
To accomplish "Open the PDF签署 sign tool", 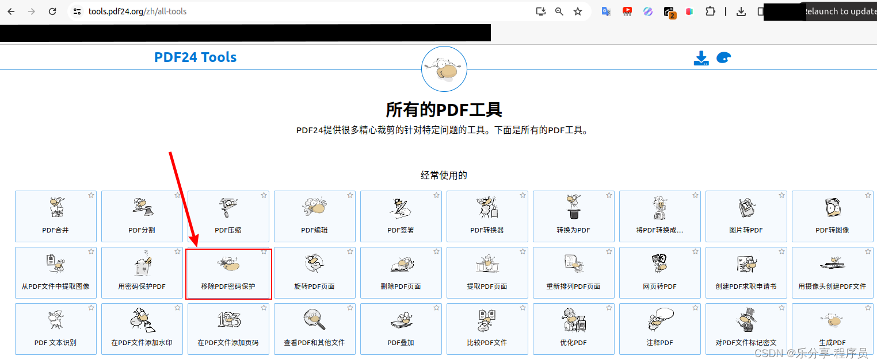I will (401, 216).
